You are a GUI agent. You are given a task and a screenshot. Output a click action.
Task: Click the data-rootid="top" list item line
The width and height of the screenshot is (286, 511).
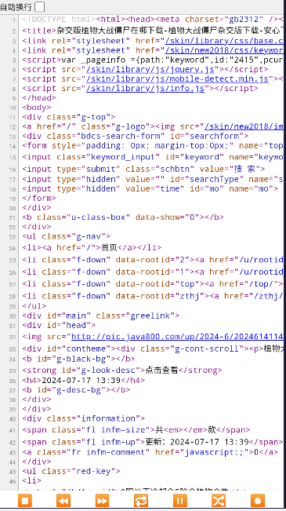coord(153,284)
